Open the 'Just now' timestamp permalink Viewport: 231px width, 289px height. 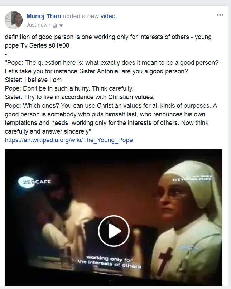[x=37, y=25]
